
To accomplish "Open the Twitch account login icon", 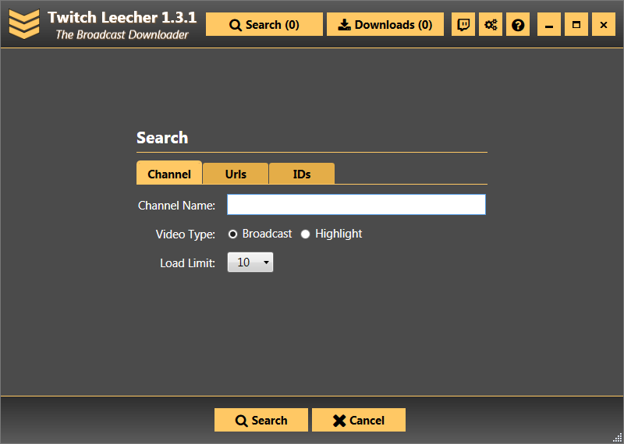I will [x=463, y=25].
